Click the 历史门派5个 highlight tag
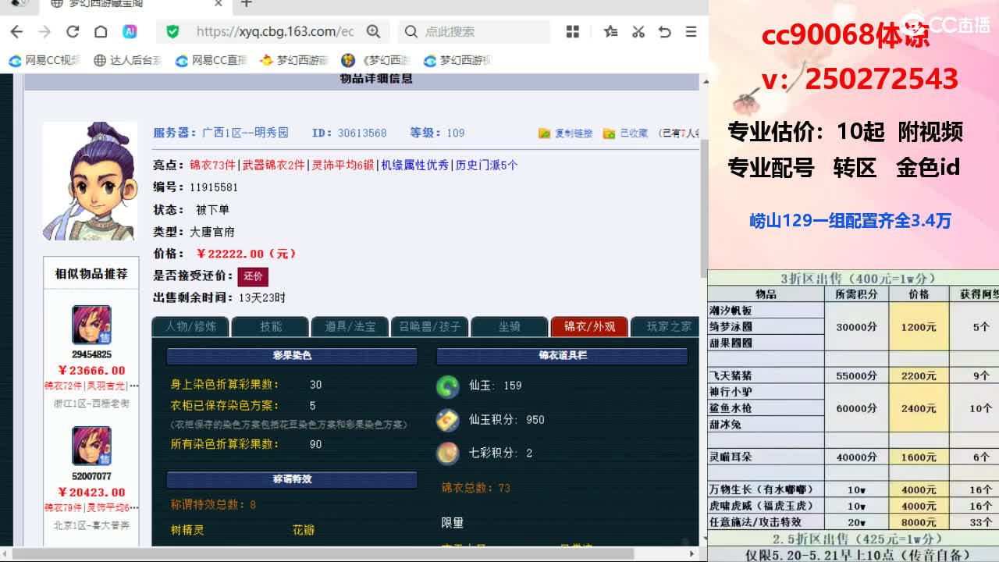 tap(486, 165)
